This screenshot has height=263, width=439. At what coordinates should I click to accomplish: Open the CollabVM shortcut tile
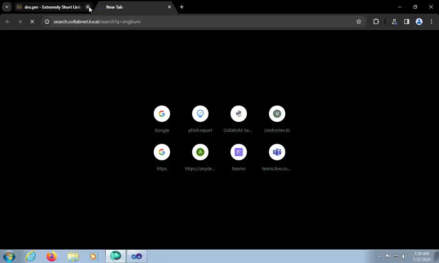[x=239, y=114]
